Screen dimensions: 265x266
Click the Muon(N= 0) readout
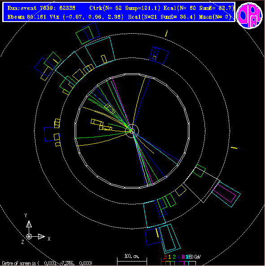coord(215,17)
